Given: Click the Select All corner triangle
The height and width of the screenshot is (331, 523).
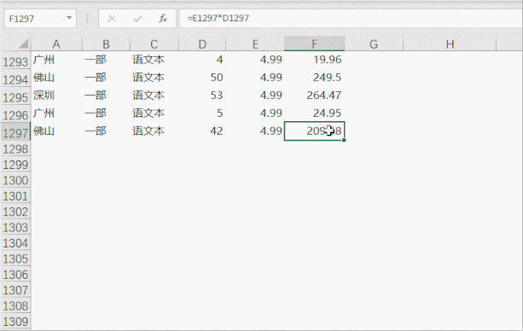Looking at the screenshot, I should [x=23, y=44].
